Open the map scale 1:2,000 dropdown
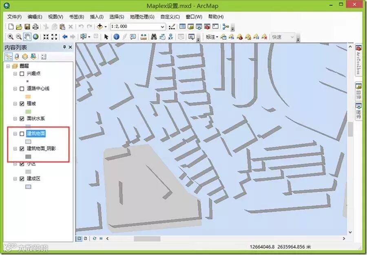This screenshot has width=367, height=255. coord(162,27)
